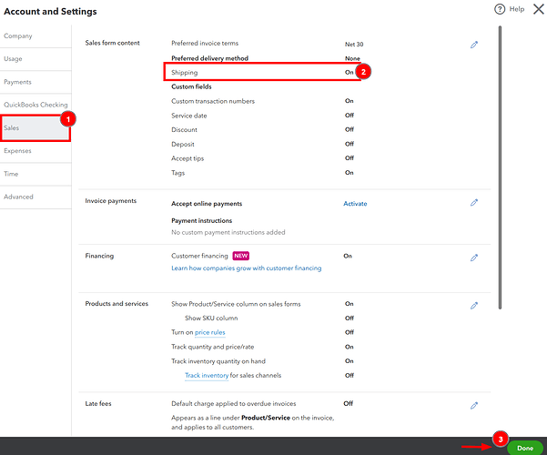Open customer financing learn more link
547x455 pixels.
click(246, 268)
